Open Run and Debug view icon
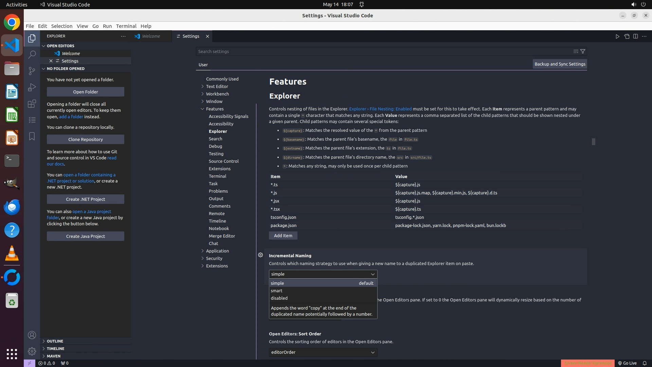652x367 pixels. coord(32,87)
